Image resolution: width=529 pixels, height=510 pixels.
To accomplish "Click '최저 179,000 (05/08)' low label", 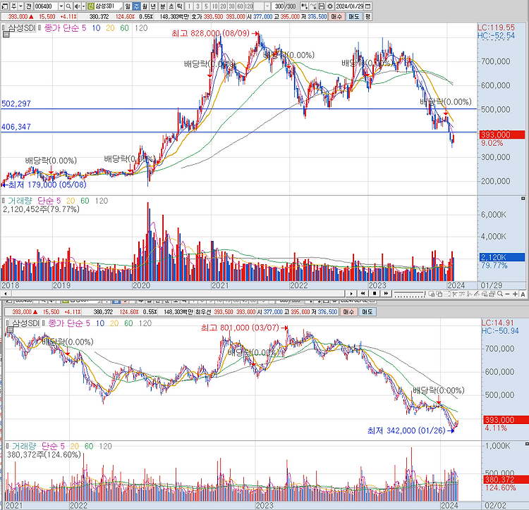I will tap(47, 185).
